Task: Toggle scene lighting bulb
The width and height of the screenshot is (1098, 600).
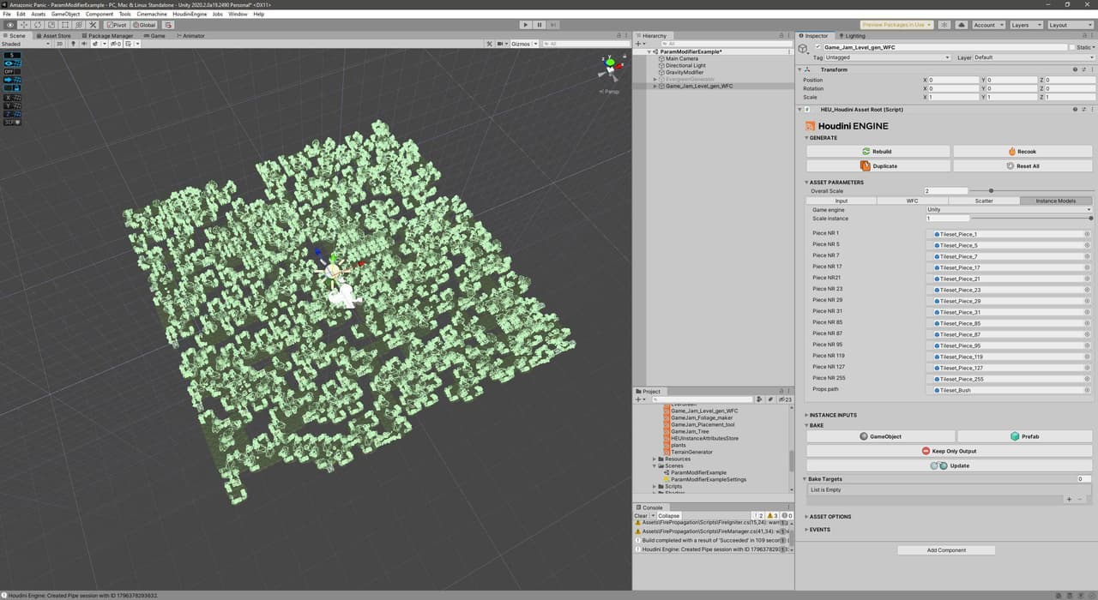Action: (73, 44)
